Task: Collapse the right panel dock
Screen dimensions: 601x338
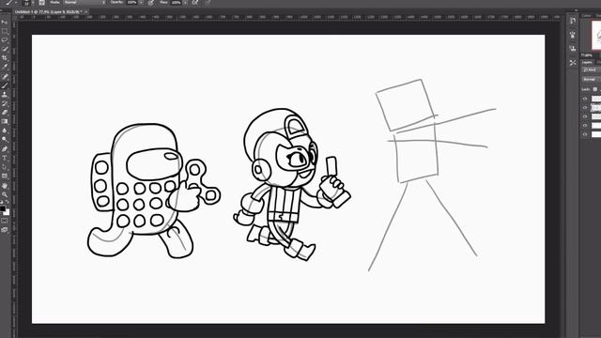Action: 576,10
